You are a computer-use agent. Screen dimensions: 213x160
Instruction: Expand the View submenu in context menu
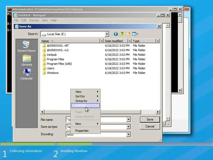point(85,92)
